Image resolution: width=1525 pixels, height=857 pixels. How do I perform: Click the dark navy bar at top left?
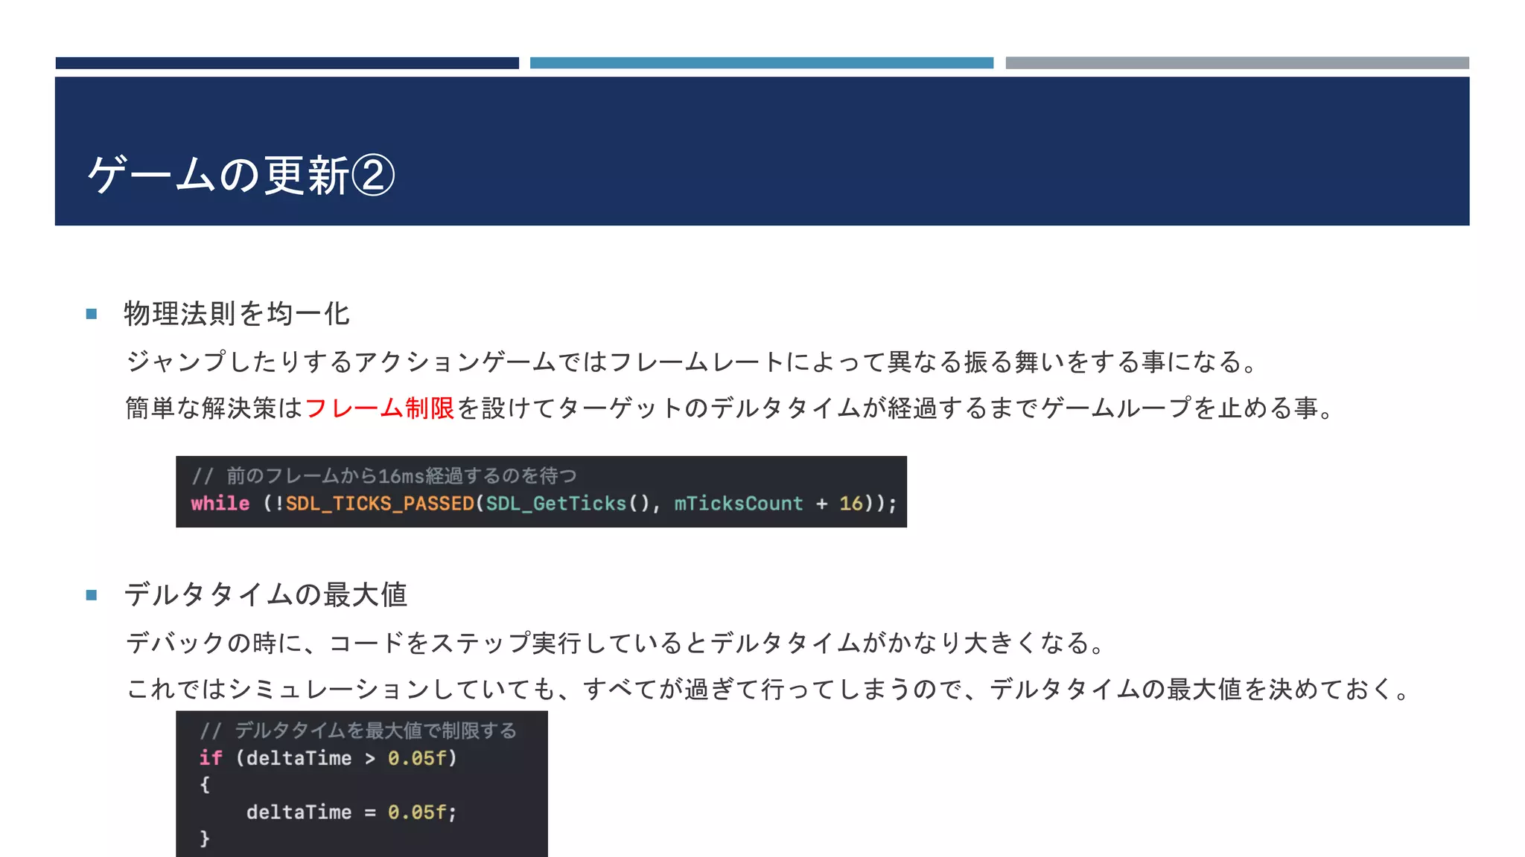point(287,63)
